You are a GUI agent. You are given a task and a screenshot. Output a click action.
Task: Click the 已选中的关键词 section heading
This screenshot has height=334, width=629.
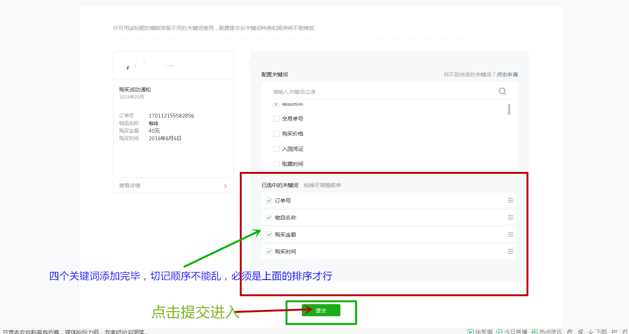(280, 185)
